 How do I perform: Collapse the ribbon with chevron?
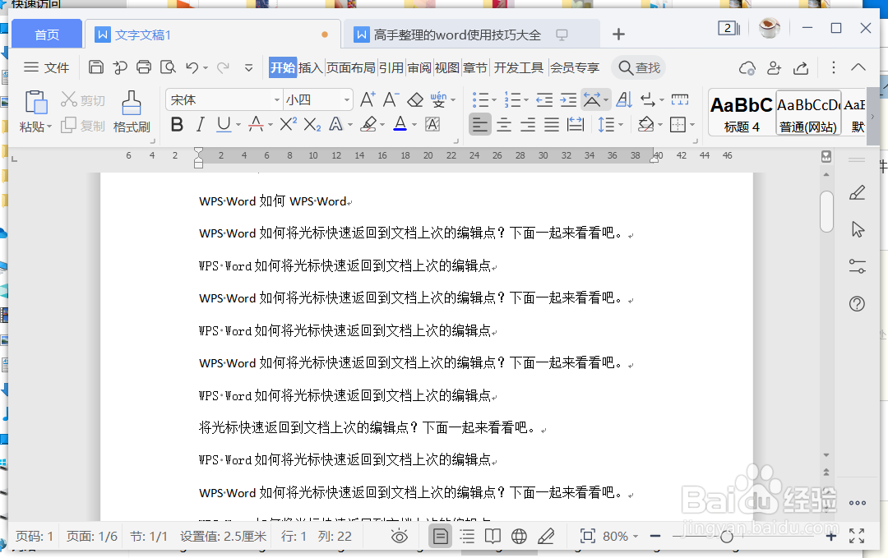pos(858,67)
